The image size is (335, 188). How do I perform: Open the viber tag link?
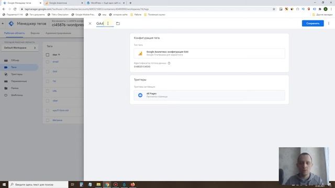tap(55, 101)
